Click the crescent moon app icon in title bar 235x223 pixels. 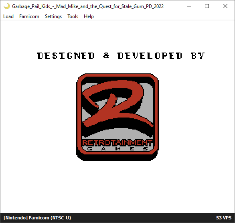pyautogui.click(x=6, y=6)
